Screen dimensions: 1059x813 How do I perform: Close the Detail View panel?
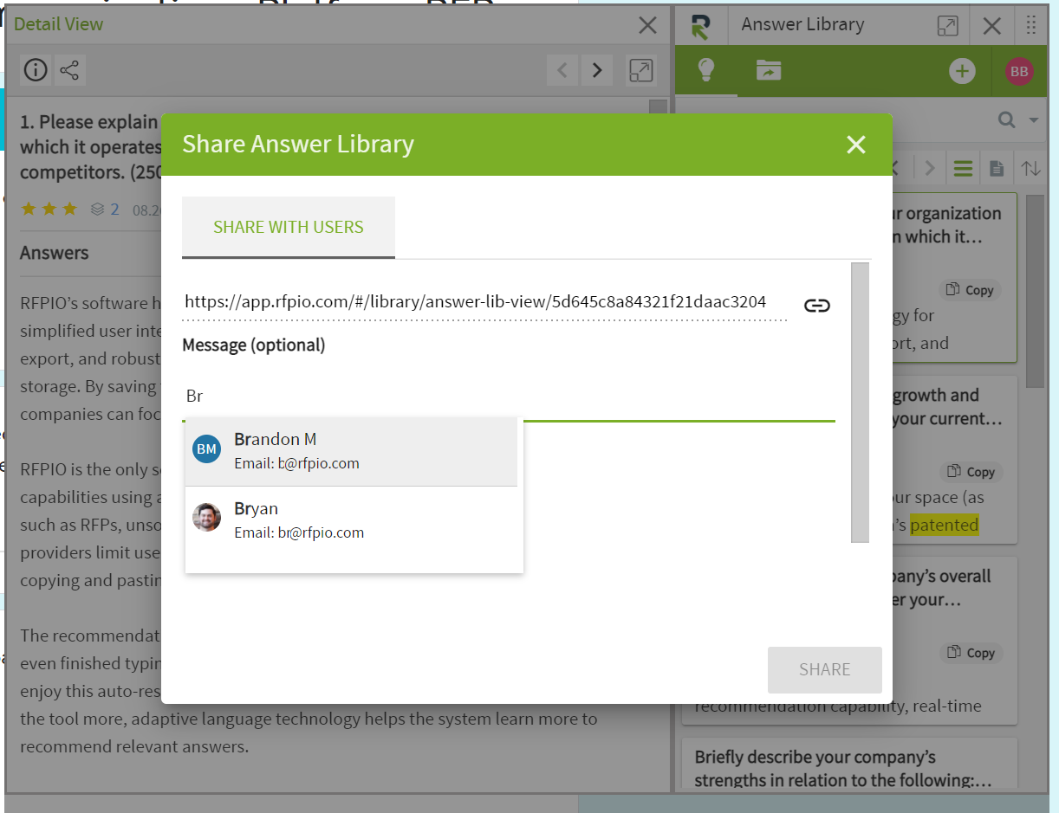click(x=647, y=25)
